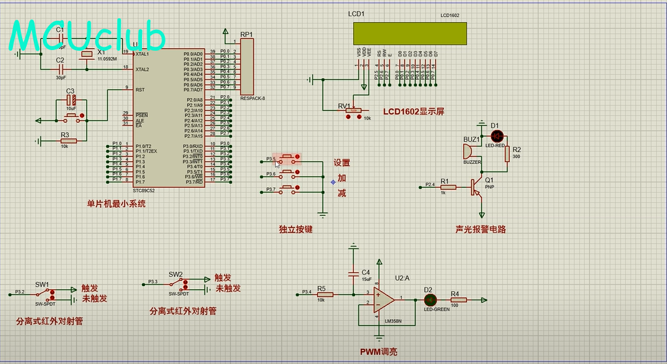Select the R3 10k resistor
The height and width of the screenshot is (364, 667).
click(68, 140)
